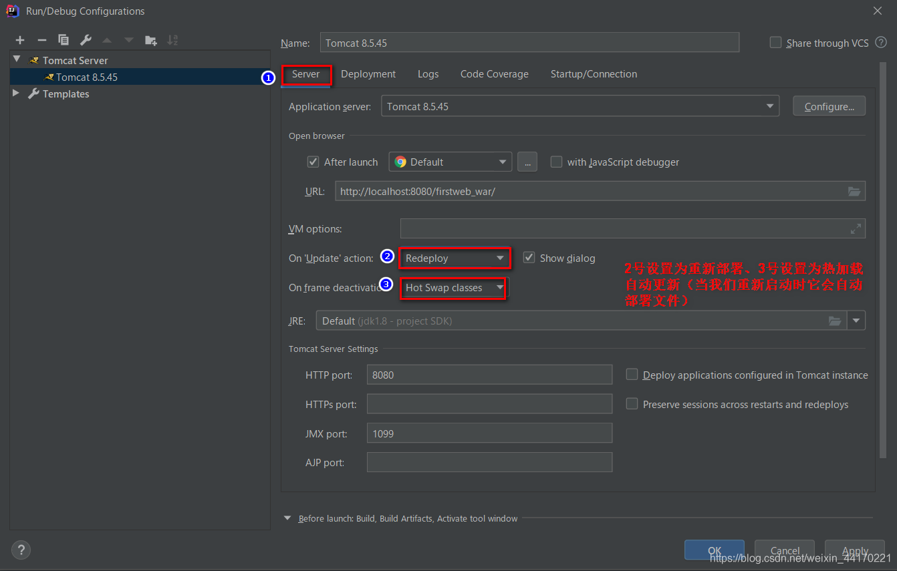Click browser ellipsis button
Image resolution: width=897 pixels, height=571 pixels.
(x=527, y=162)
